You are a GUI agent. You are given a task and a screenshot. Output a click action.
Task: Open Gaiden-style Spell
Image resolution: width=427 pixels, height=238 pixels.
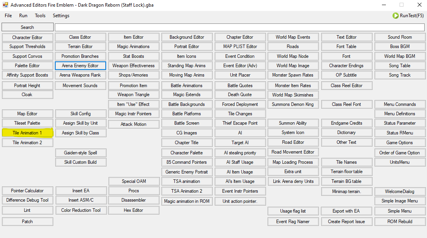[81, 153]
